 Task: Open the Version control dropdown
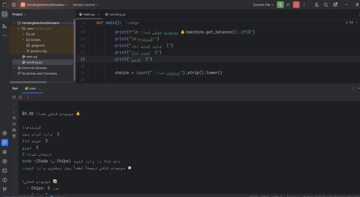pyautogui.click(x=85, y=5)
